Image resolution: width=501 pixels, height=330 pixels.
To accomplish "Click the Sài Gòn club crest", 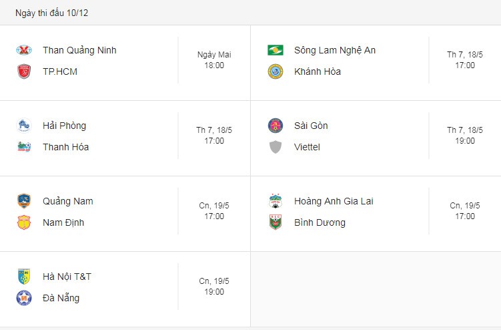I will point(275,126).
